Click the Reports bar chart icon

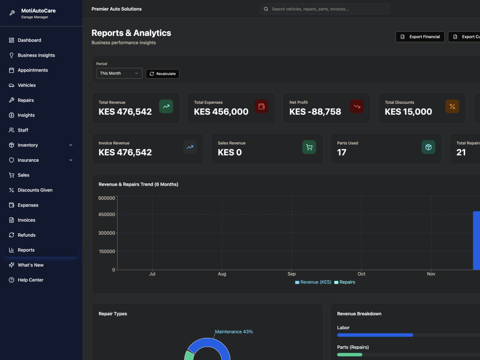(x=12, y=250)
